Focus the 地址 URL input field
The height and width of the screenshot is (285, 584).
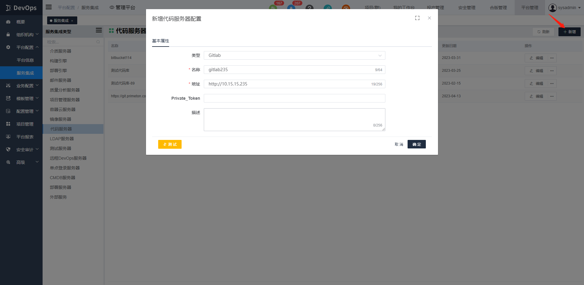tap(294, 84)
